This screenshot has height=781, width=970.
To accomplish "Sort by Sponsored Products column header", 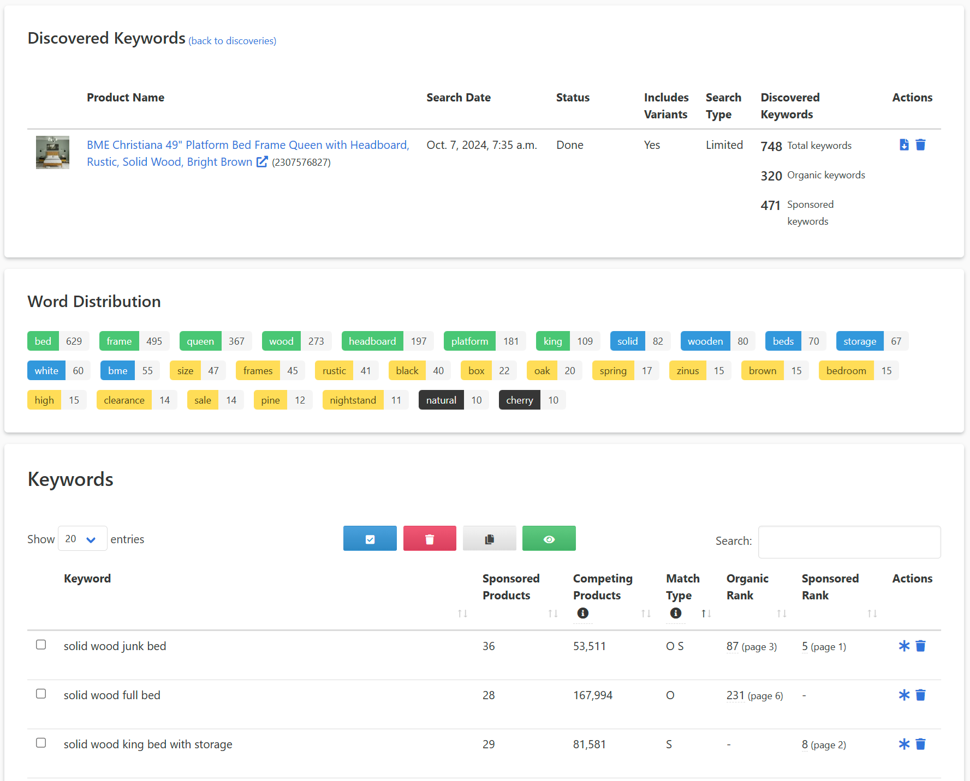I will tap(510, 587).
